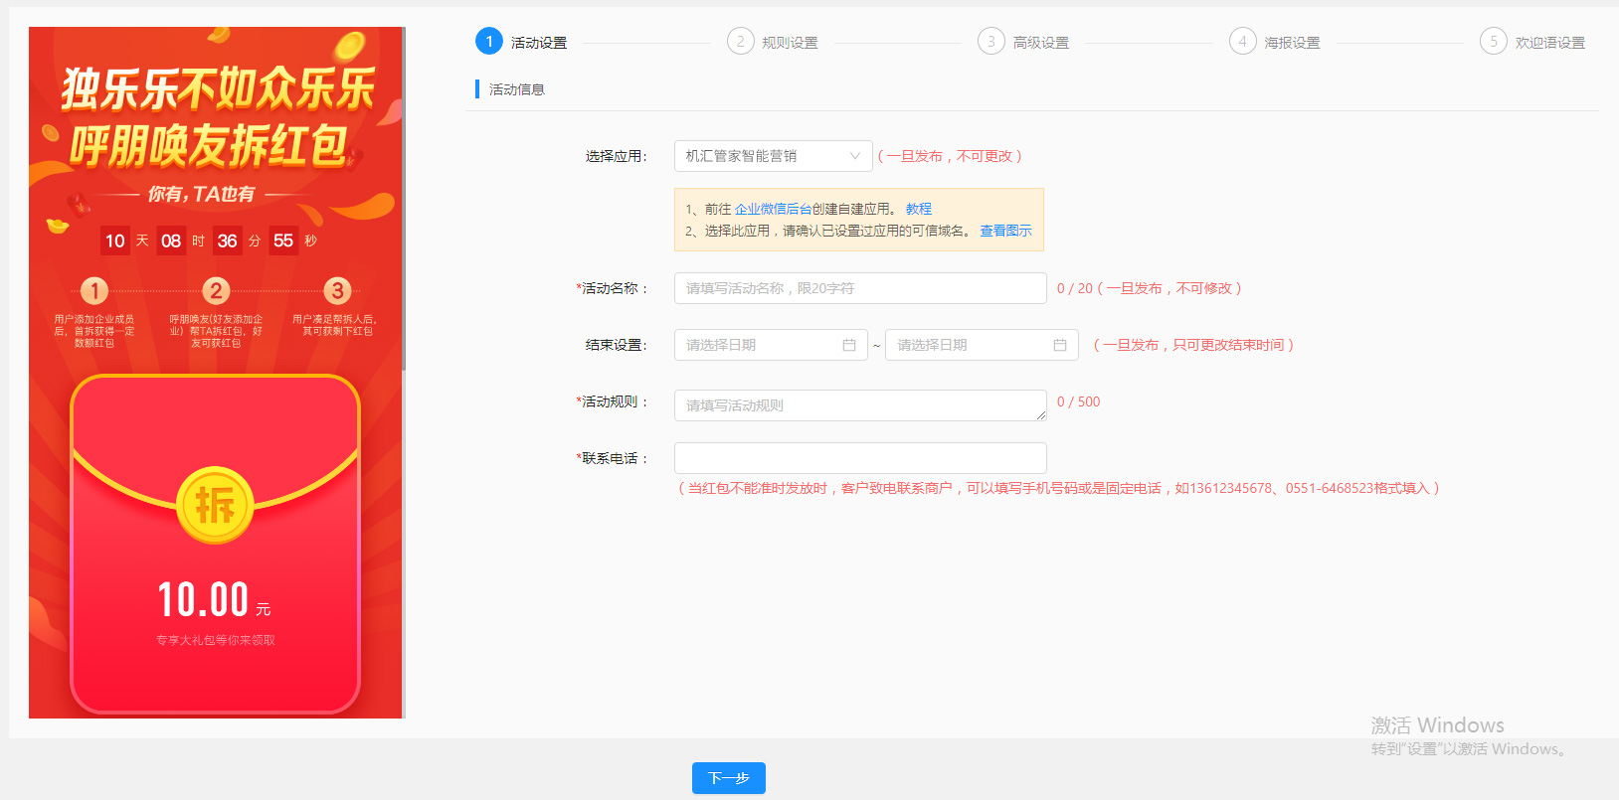Click the step 5 circle for 欢迎语设置

pos(1494,41)
